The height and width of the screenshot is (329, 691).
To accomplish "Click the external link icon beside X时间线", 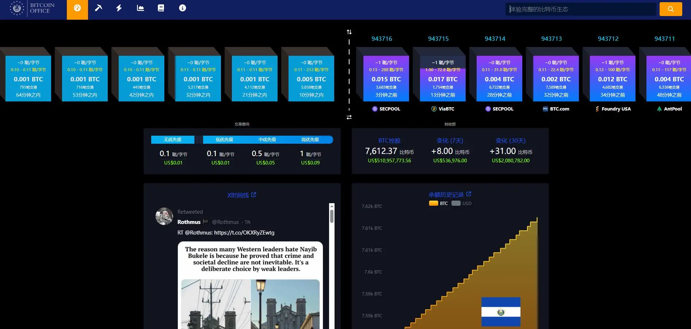I will coord(253,195).
